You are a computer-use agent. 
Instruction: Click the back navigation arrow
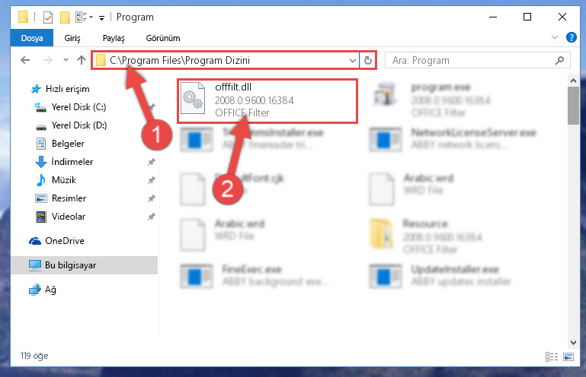pyautogui.click(x=25, y=60)
